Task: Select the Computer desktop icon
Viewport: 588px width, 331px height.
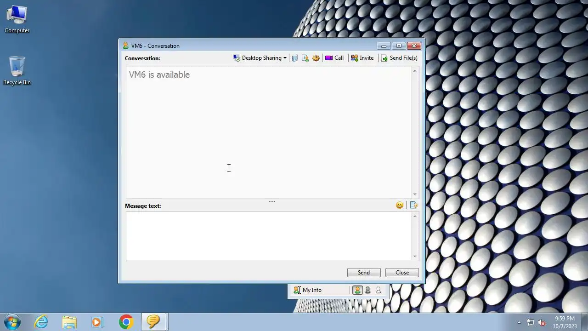Action: pyautogui.click(x=17, y=19)
